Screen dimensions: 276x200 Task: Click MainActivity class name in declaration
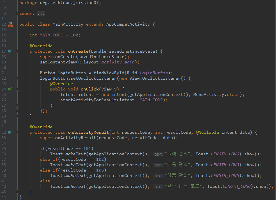tap(68, 24)
